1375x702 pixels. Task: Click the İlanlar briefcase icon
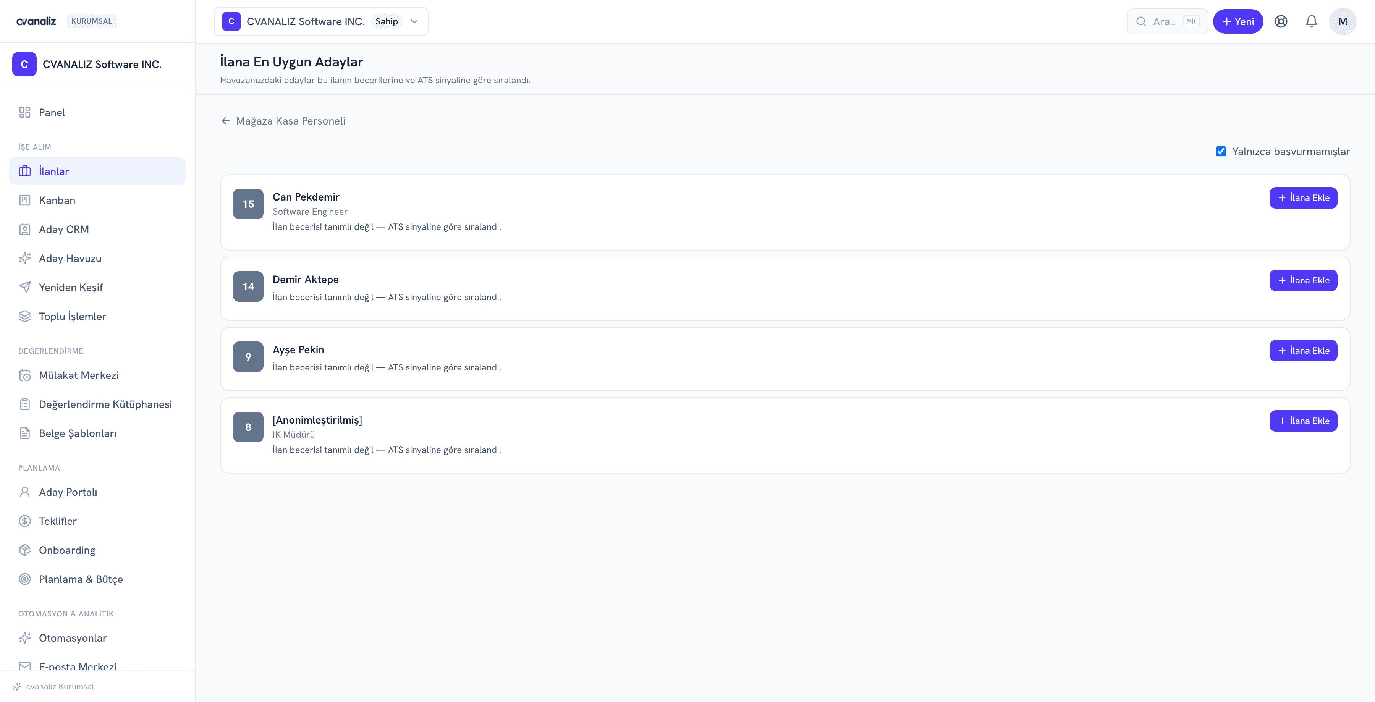pos(24,171)
